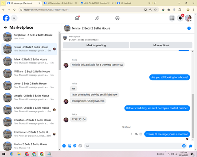The height and width of the screenshot is (157, 197).
Task: Click the email teliciaphillips758@gmail.com message
Action: point(88,101)
